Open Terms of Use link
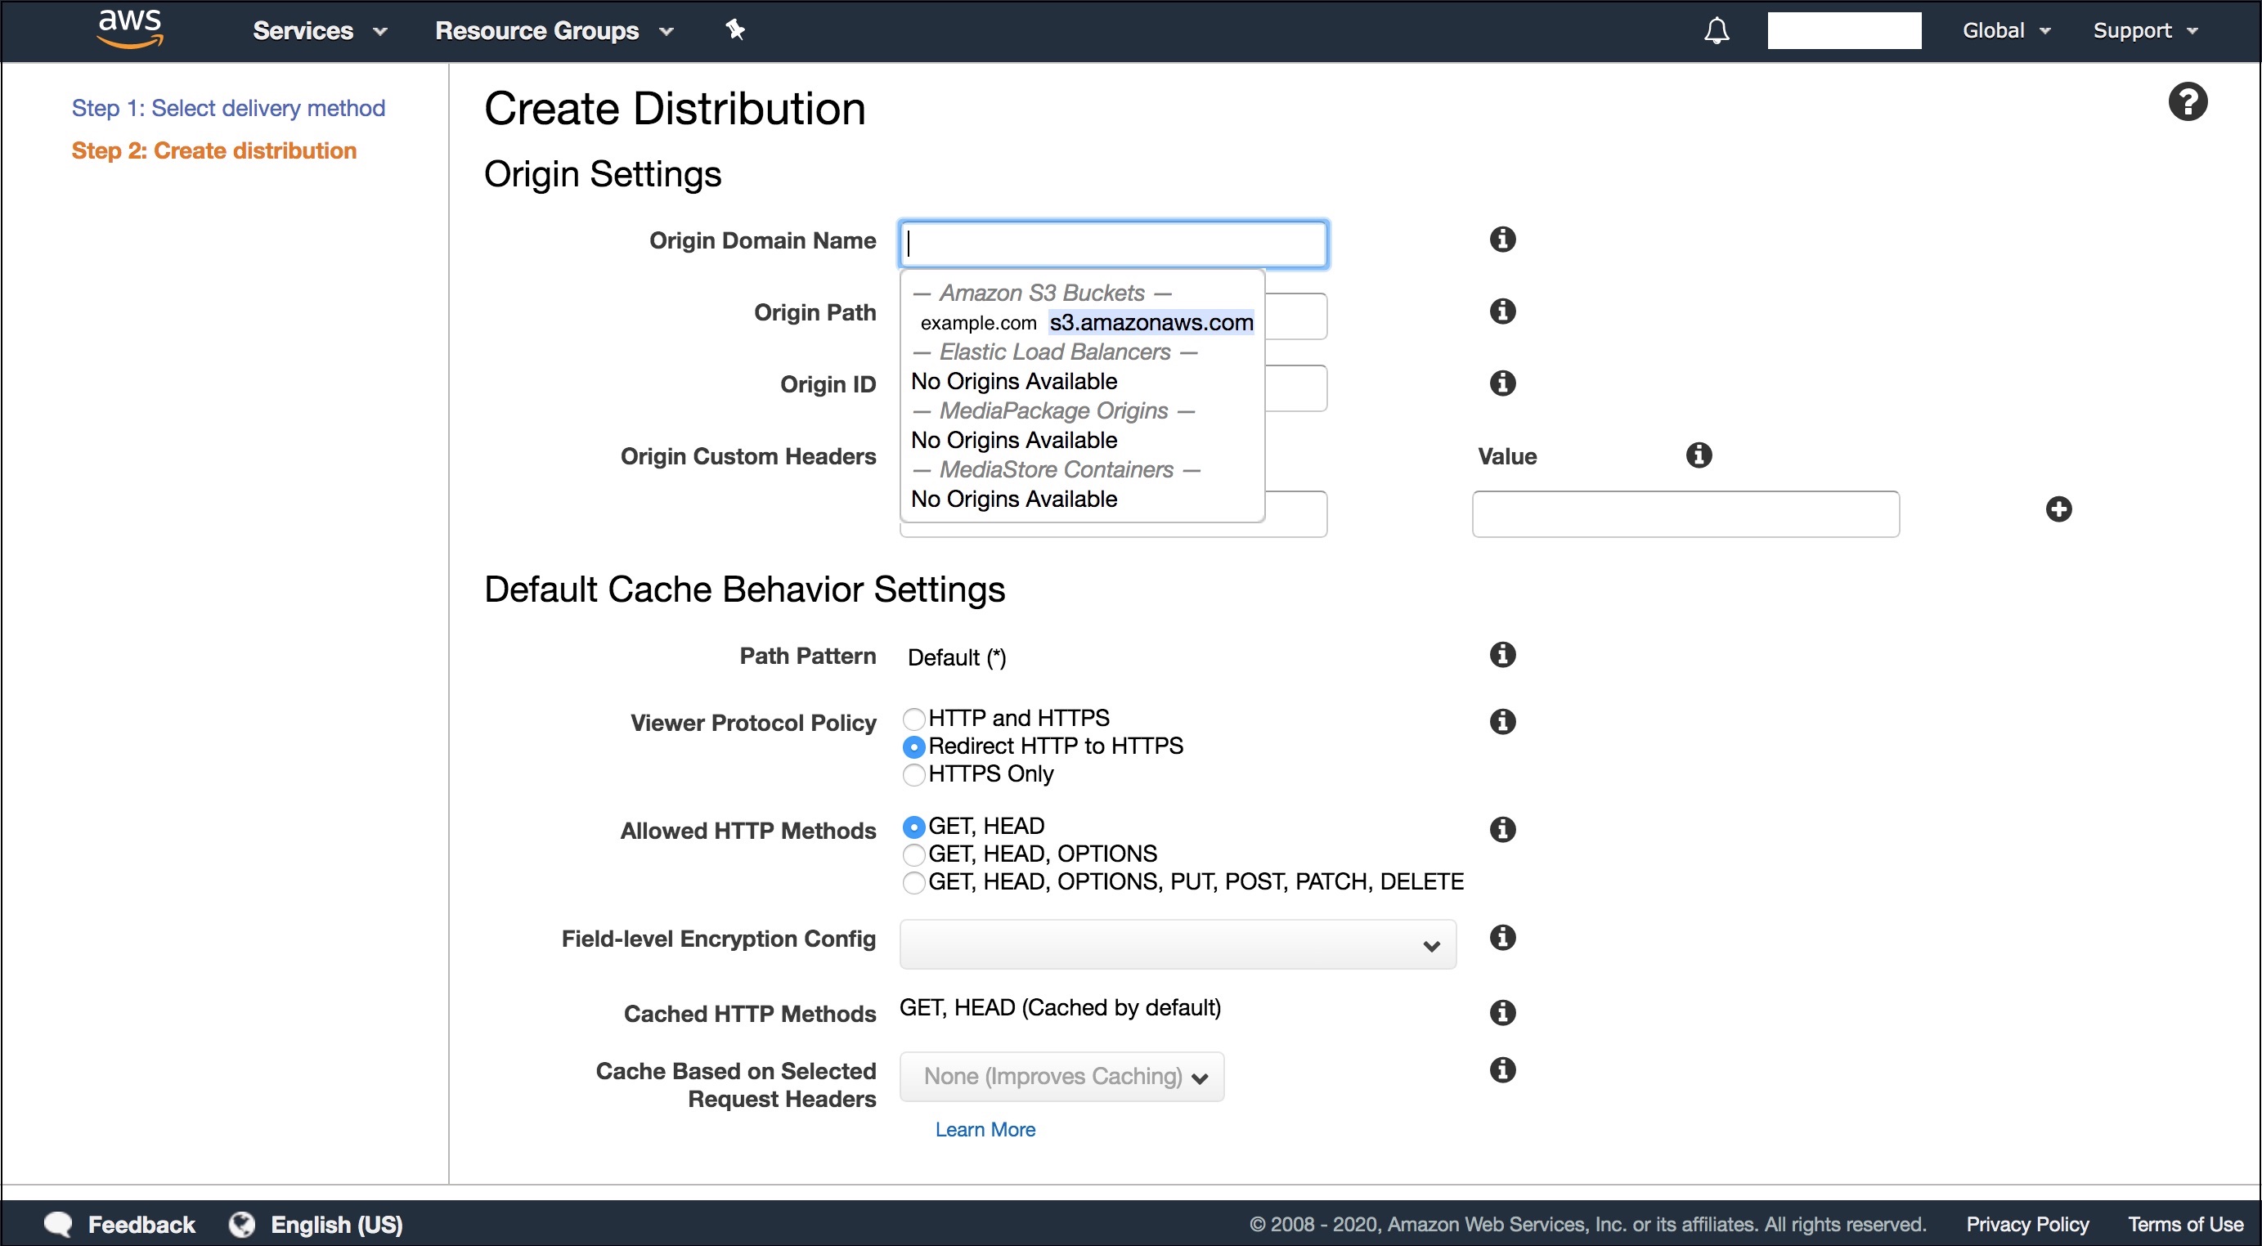The image size is (2262, 1246). click(2185, 1224)
